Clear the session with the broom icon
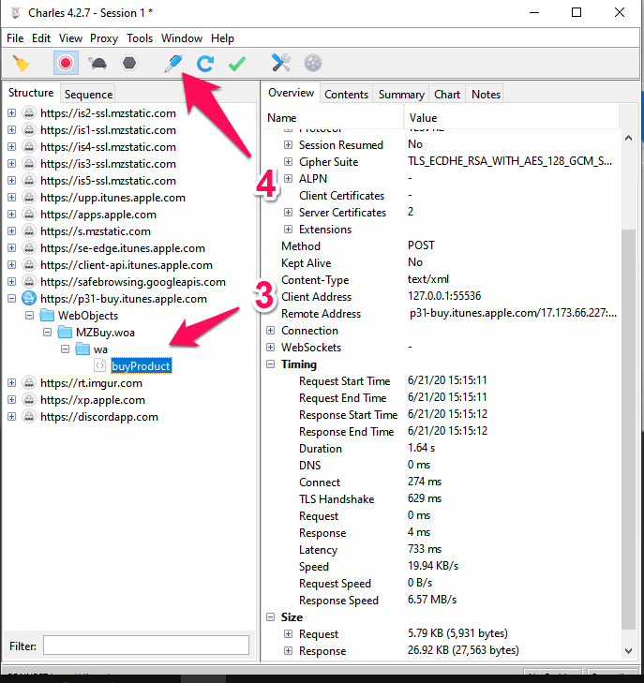Image resolution: width=644 pixels, height=683 pixels. pos(21,63)
